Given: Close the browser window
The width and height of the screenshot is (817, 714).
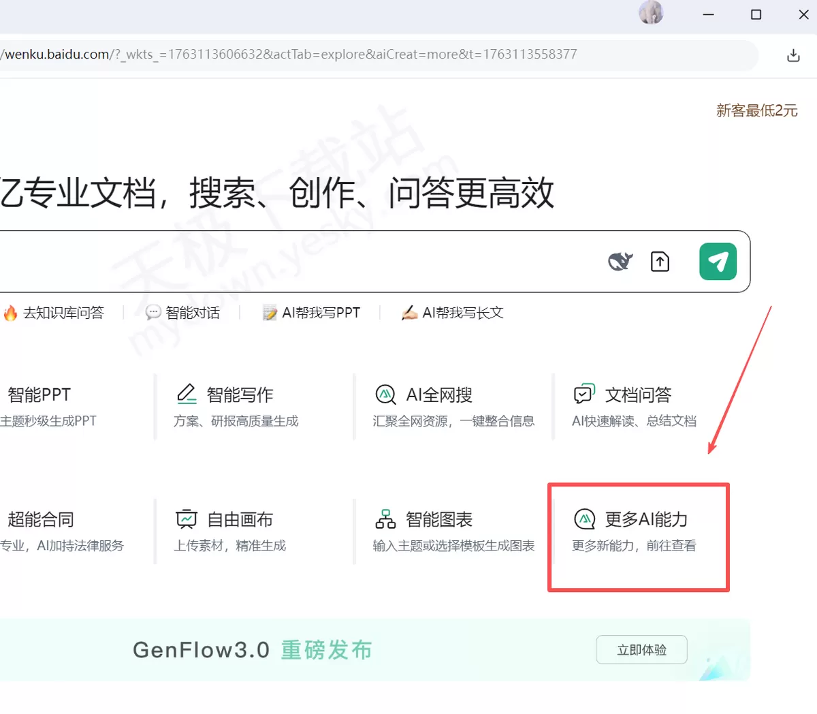Looking at the screenshot, I should 803,14.
